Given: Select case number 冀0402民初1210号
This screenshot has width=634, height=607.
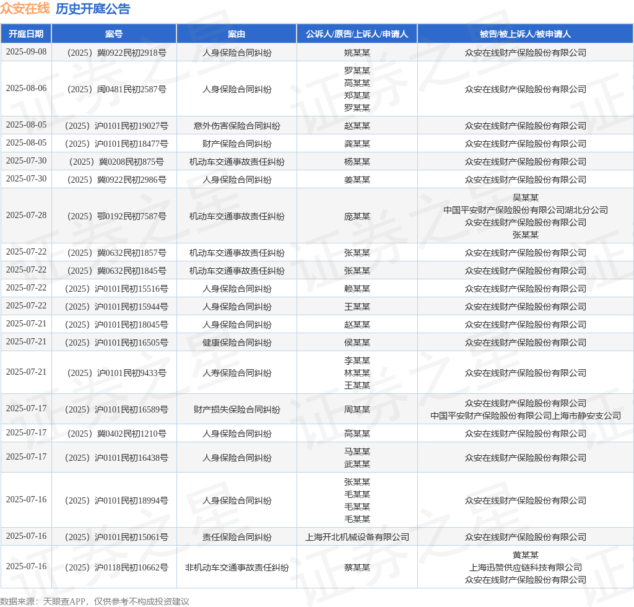Looking at the screenshot, I should 117,434.
